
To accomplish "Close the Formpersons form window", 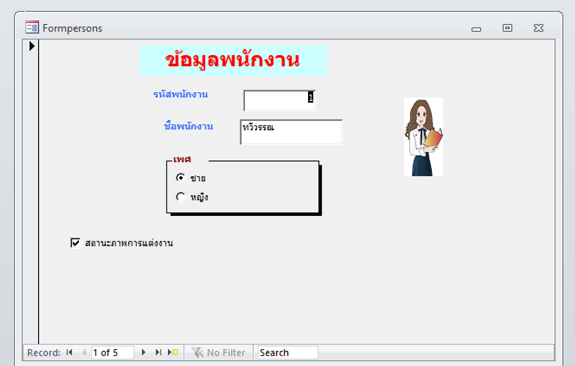I will point(538,28).
